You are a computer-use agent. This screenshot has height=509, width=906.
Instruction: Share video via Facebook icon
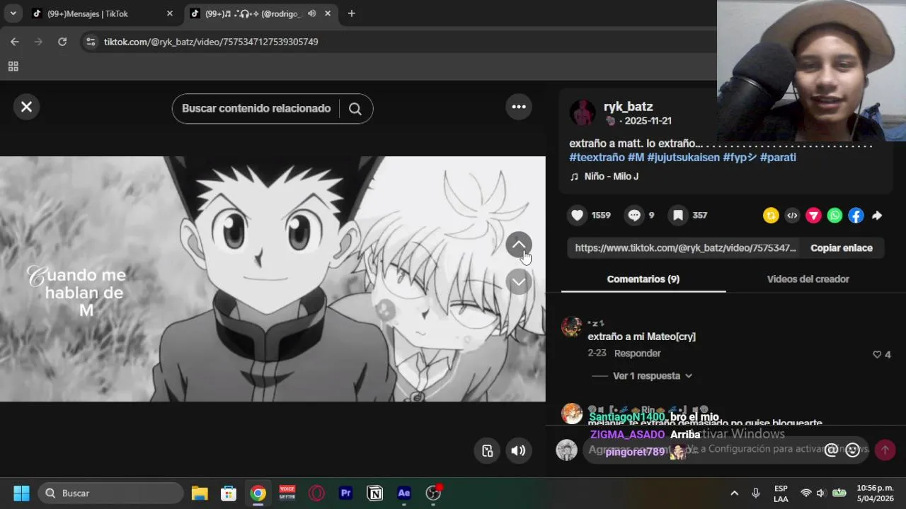pyautogui.click(x=856, y=216)
